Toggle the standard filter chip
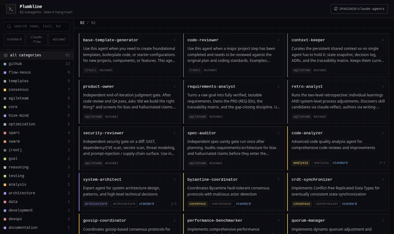 coord(14,39)
